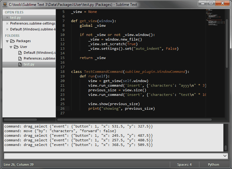232x169 pixels.
Task: Close the Preferences.sublime-settings open file
Action: click(x=7, y=24)
